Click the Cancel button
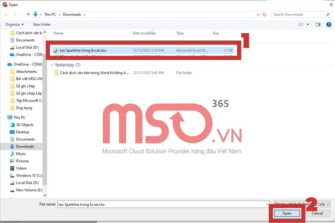 317,213
